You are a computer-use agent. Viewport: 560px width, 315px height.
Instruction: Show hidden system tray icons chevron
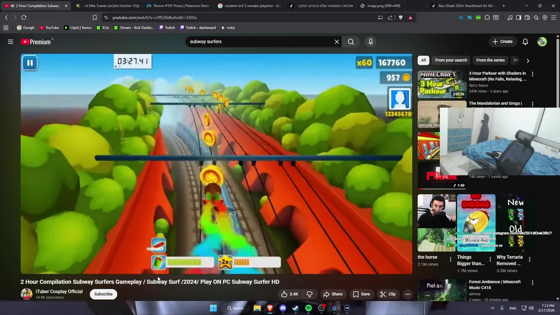coord(492,308)
